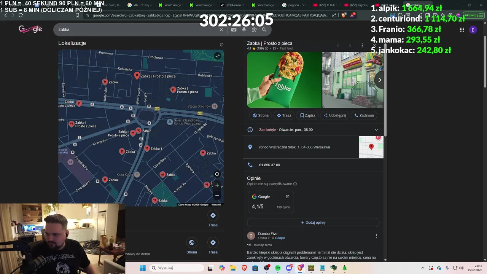Switch to the pogoda - Szukaj tab
Viewport: 487px width, 274px height.
[295, 5]
